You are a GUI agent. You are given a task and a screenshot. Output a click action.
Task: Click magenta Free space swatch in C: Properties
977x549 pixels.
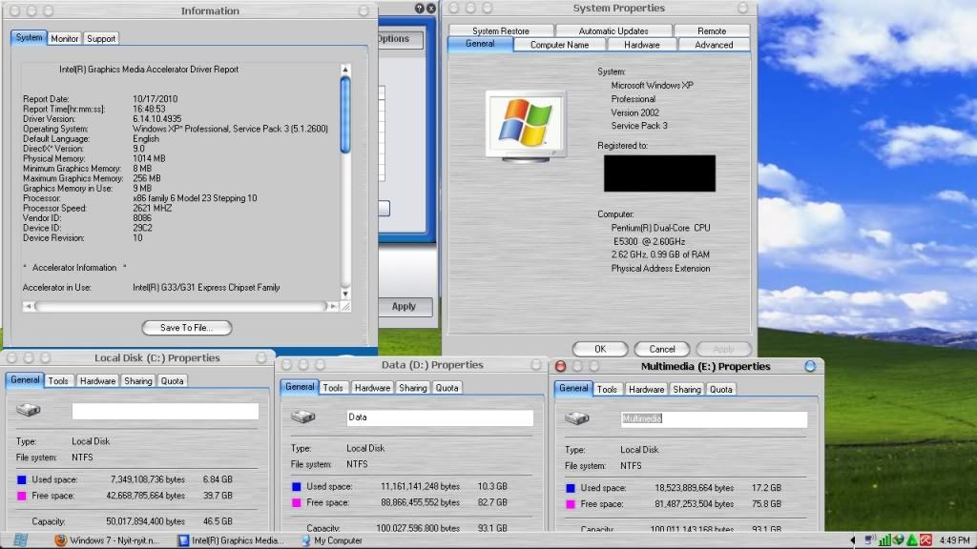tap(22, 496)
